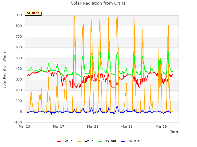Click the 700 y-axis tick label

[19, 37]
